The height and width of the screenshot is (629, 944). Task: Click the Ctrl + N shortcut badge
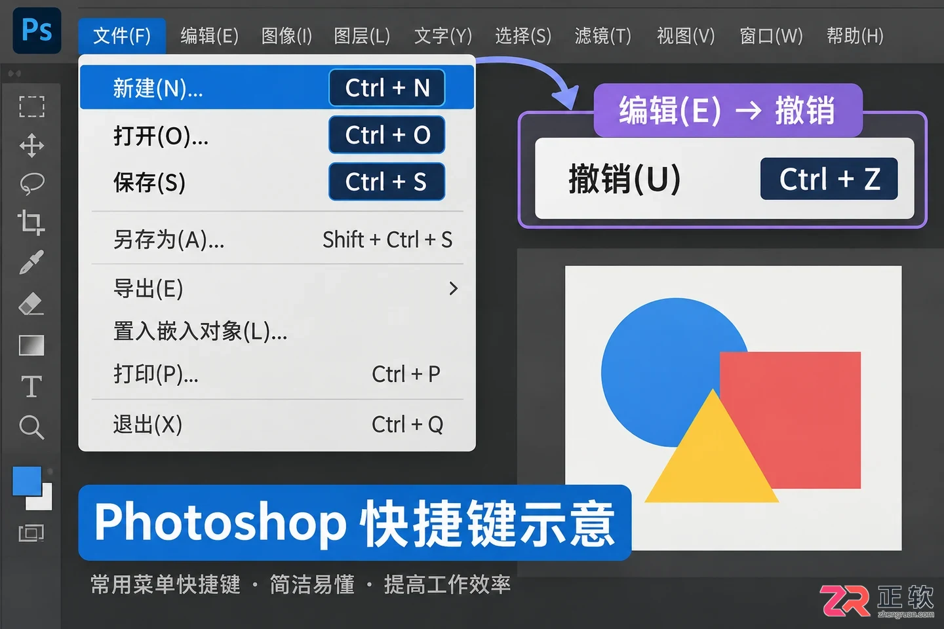pyautogui.click(x=387, y=88)
